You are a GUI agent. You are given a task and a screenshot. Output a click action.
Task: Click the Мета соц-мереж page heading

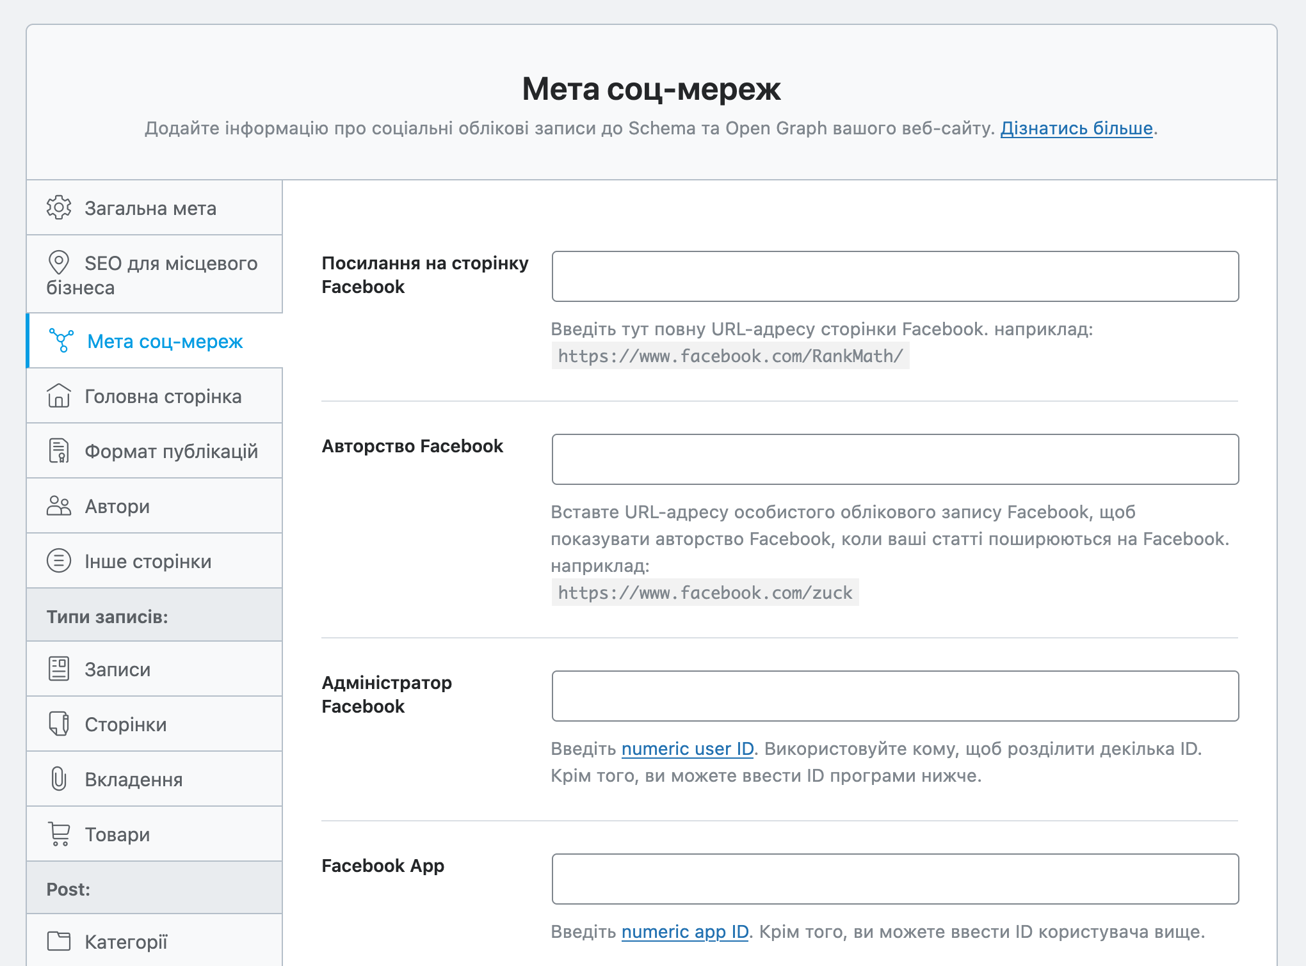651,89
